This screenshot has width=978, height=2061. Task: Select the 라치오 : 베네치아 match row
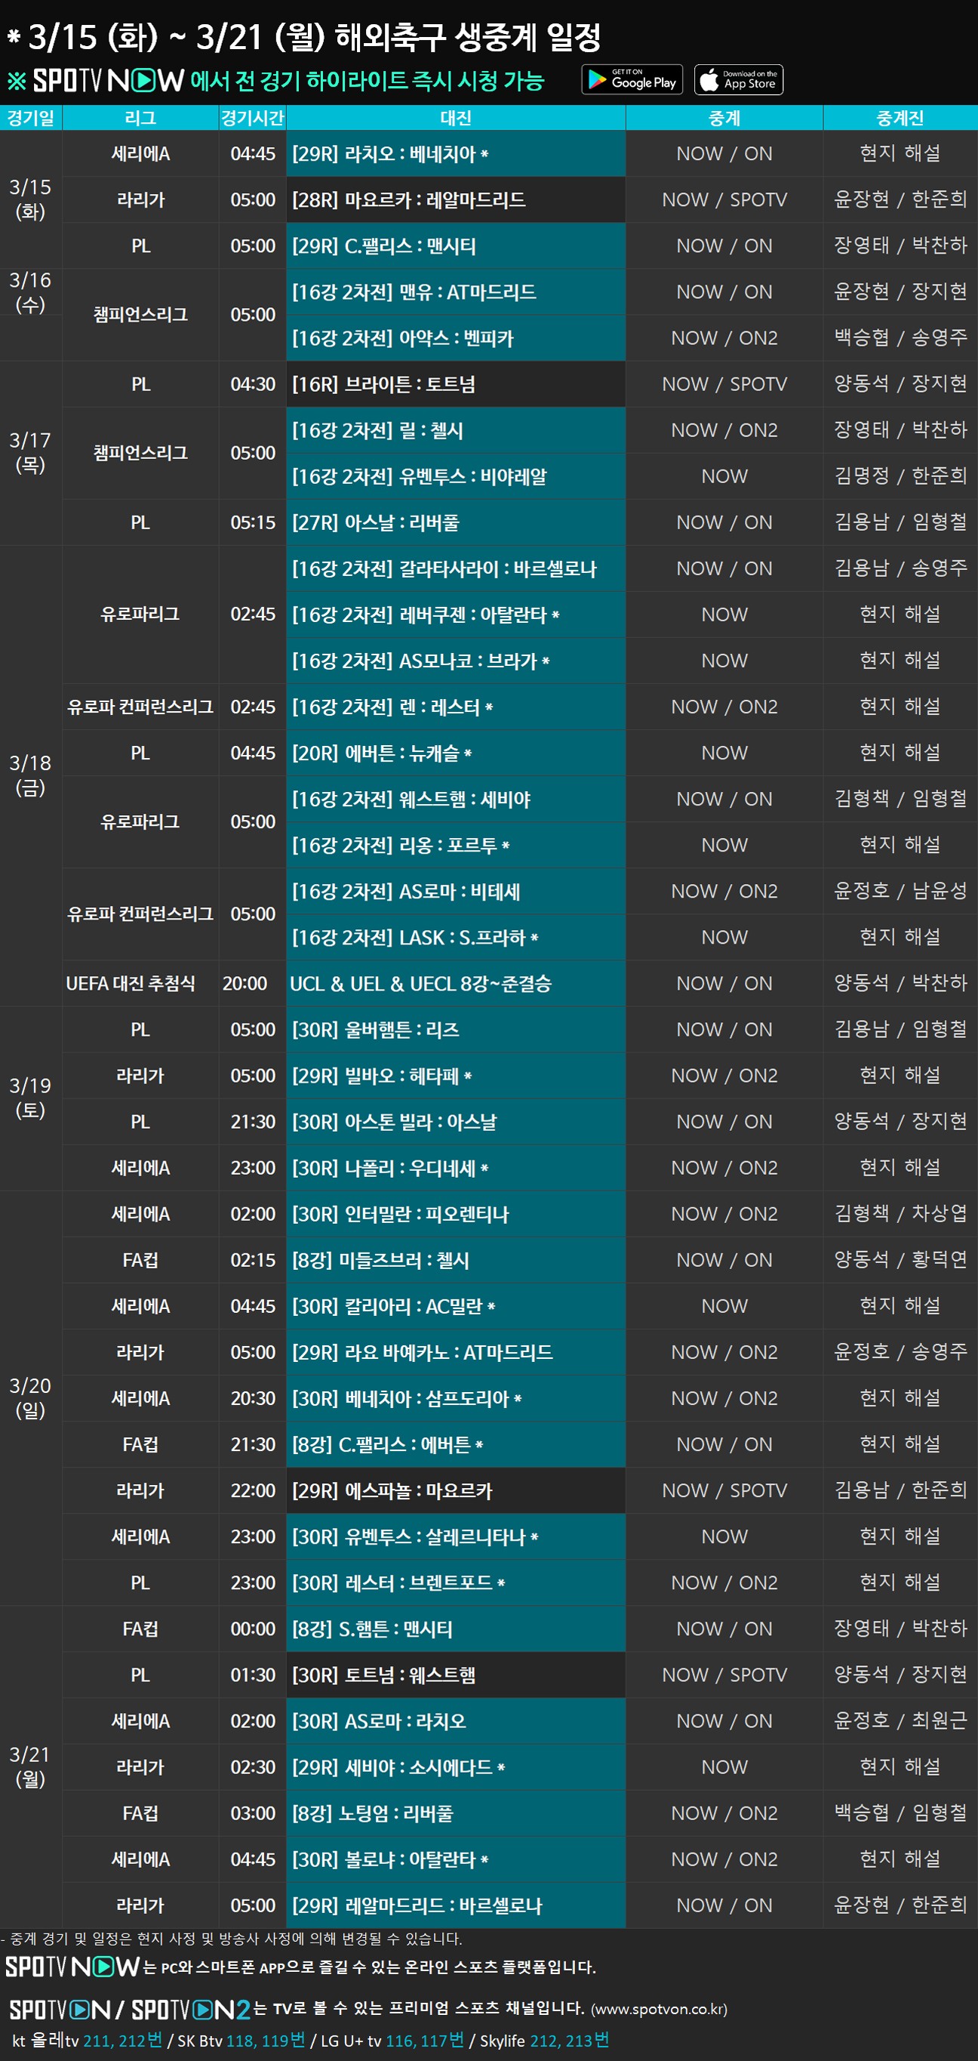456,153
